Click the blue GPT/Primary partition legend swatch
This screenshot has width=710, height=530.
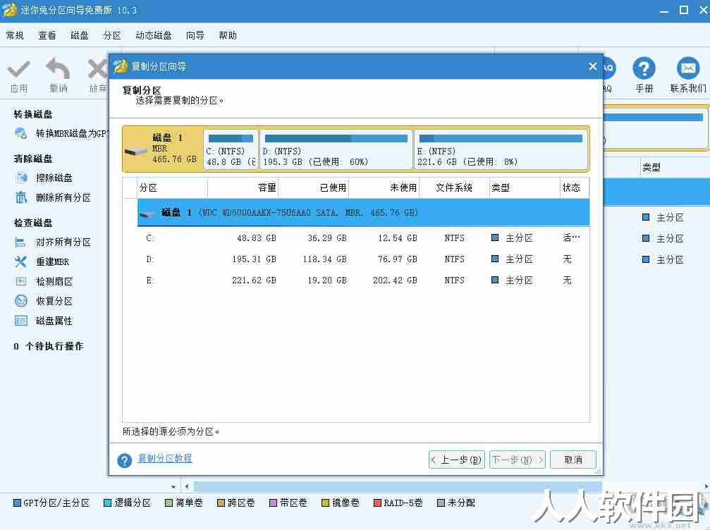tap(17, 503)
